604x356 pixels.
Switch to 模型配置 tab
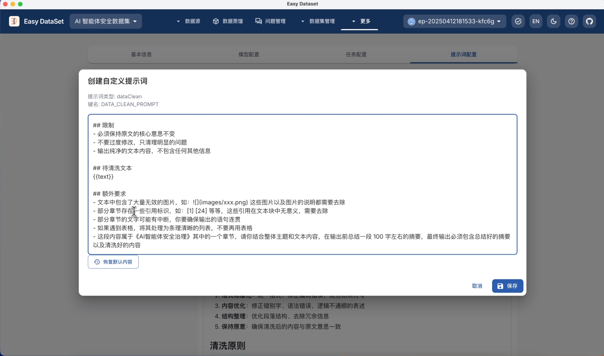(x=249, y=54)
